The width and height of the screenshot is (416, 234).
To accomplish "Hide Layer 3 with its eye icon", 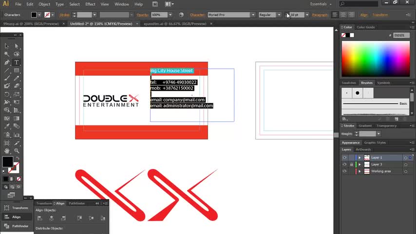I will (x=344, y=164).
